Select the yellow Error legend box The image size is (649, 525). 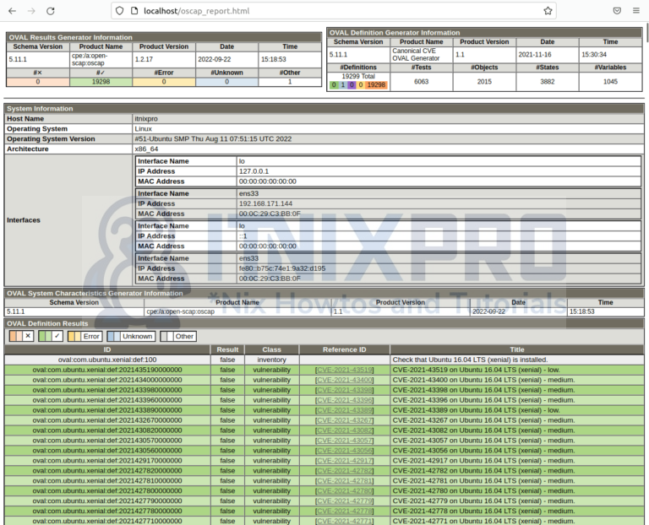pos(85,336)
